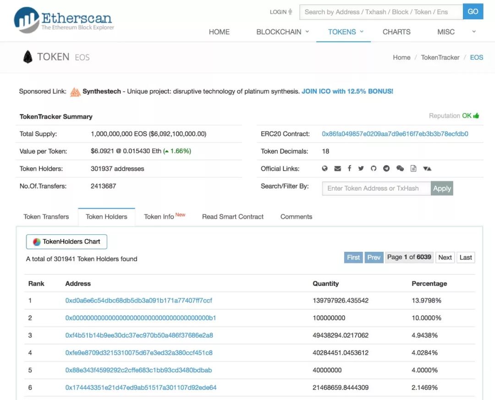The width and height of the screenshot is (495, 400).
Task: Click the last official links icon
Action: 427,168
